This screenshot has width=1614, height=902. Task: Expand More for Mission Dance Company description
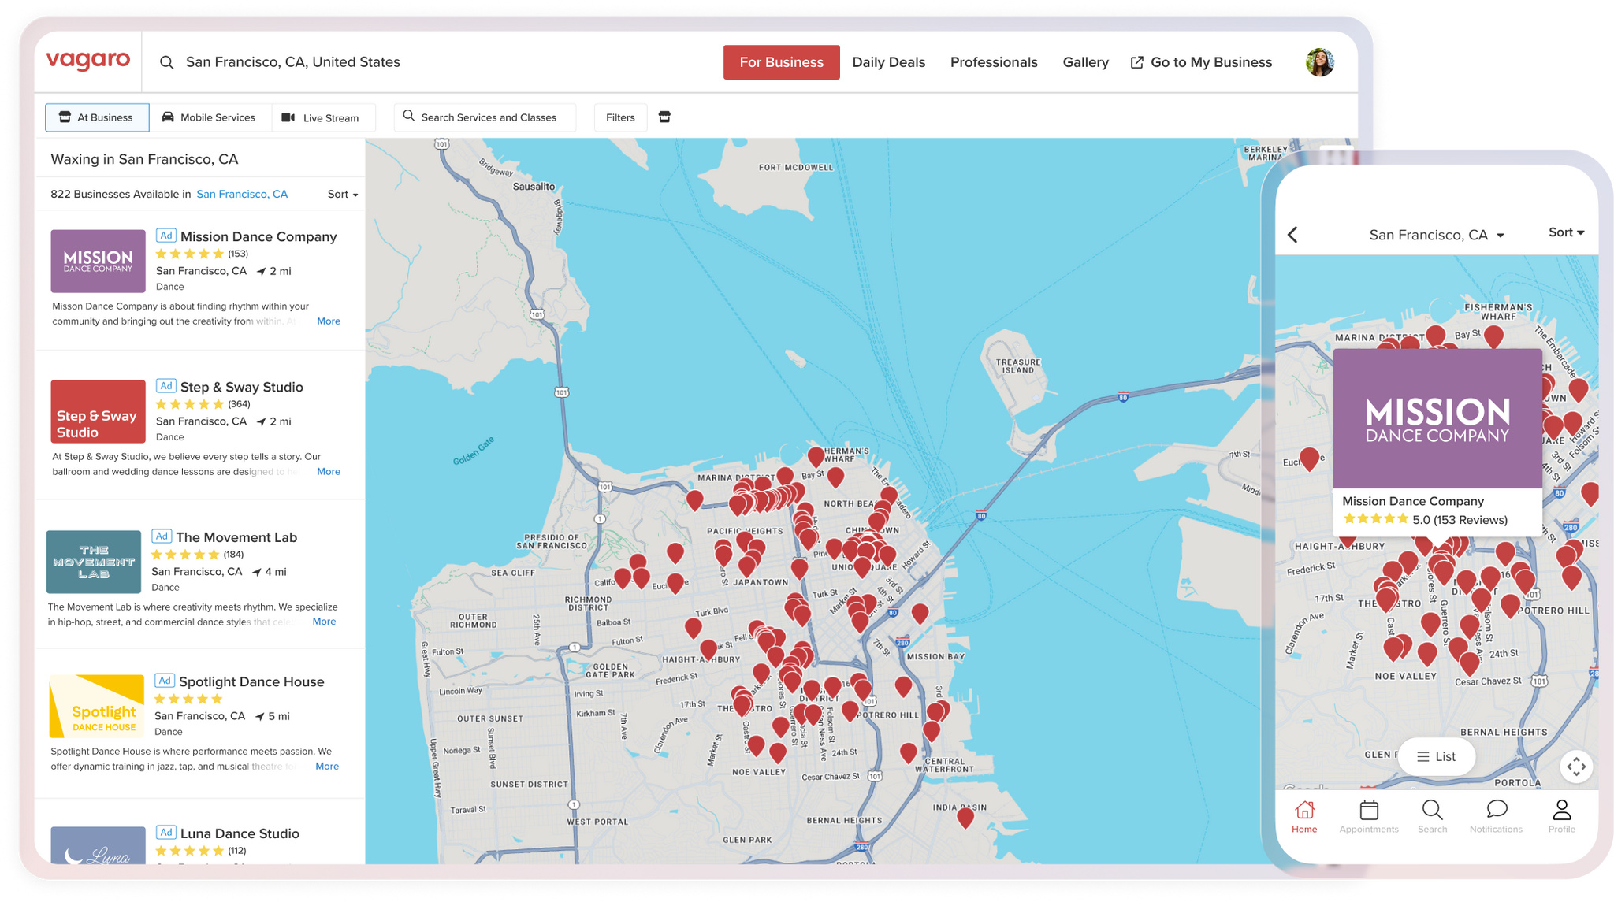coord(329,321)
